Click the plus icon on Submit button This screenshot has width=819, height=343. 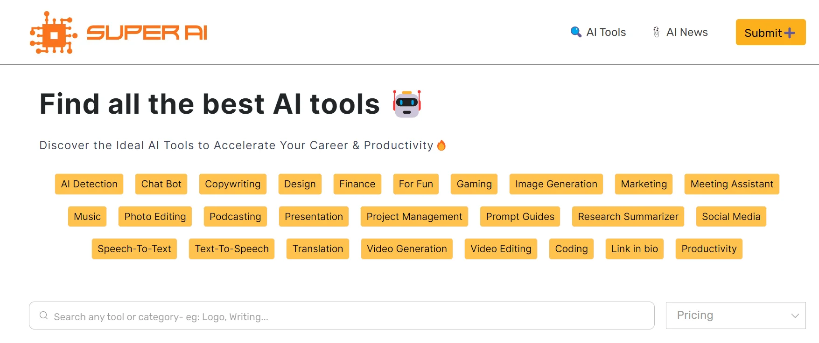pyautogui.click(x=790, y=33)
